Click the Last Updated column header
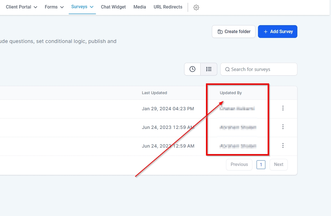Viewport: 331px width, 216px height. coord(154,93)
